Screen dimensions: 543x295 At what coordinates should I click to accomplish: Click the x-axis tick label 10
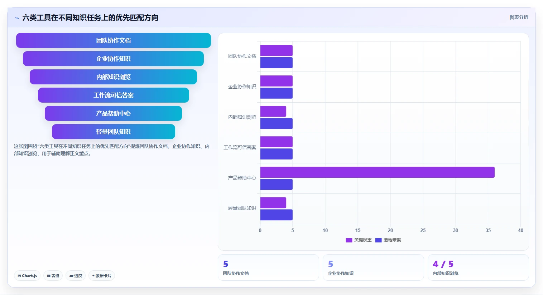(325, 230)
